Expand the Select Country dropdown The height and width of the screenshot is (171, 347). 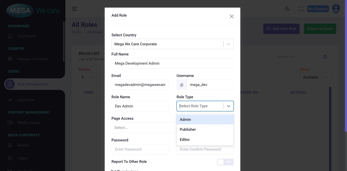coord(228,44)
